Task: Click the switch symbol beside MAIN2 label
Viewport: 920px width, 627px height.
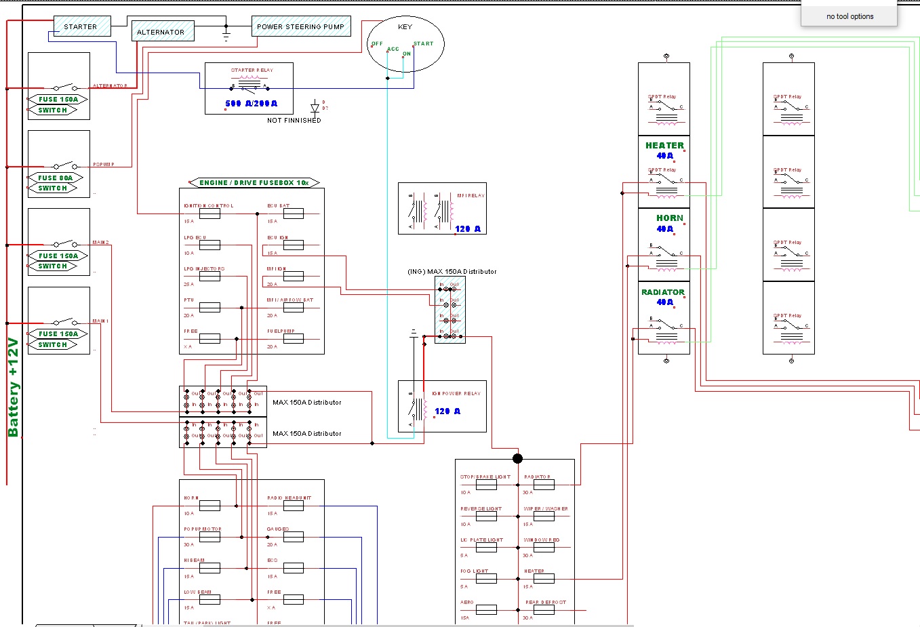Action: click(65, 243)
